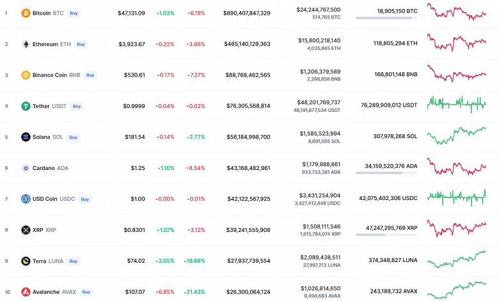499x301 pixels.
Task: Click the red Avalanche logo icon
Action: tap(26, 292)
